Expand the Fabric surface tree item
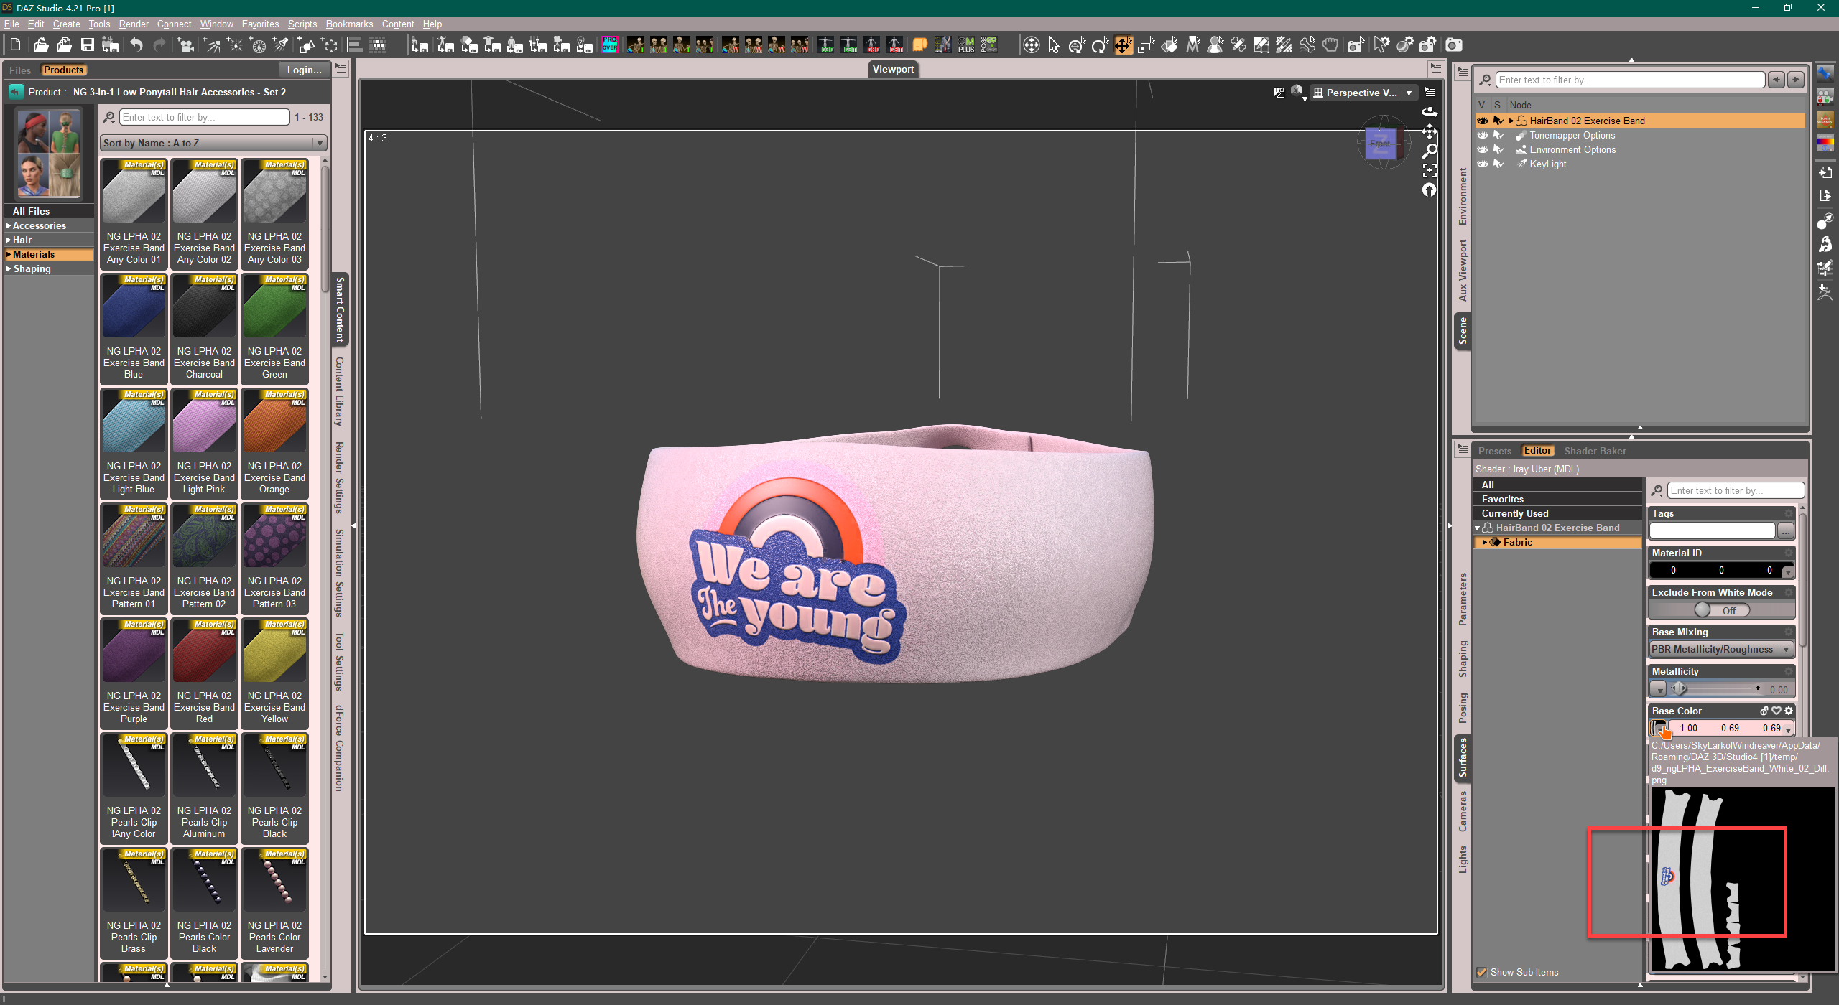The width and height of the screenshot is (1839, 1005). (x=1485, y=542)
